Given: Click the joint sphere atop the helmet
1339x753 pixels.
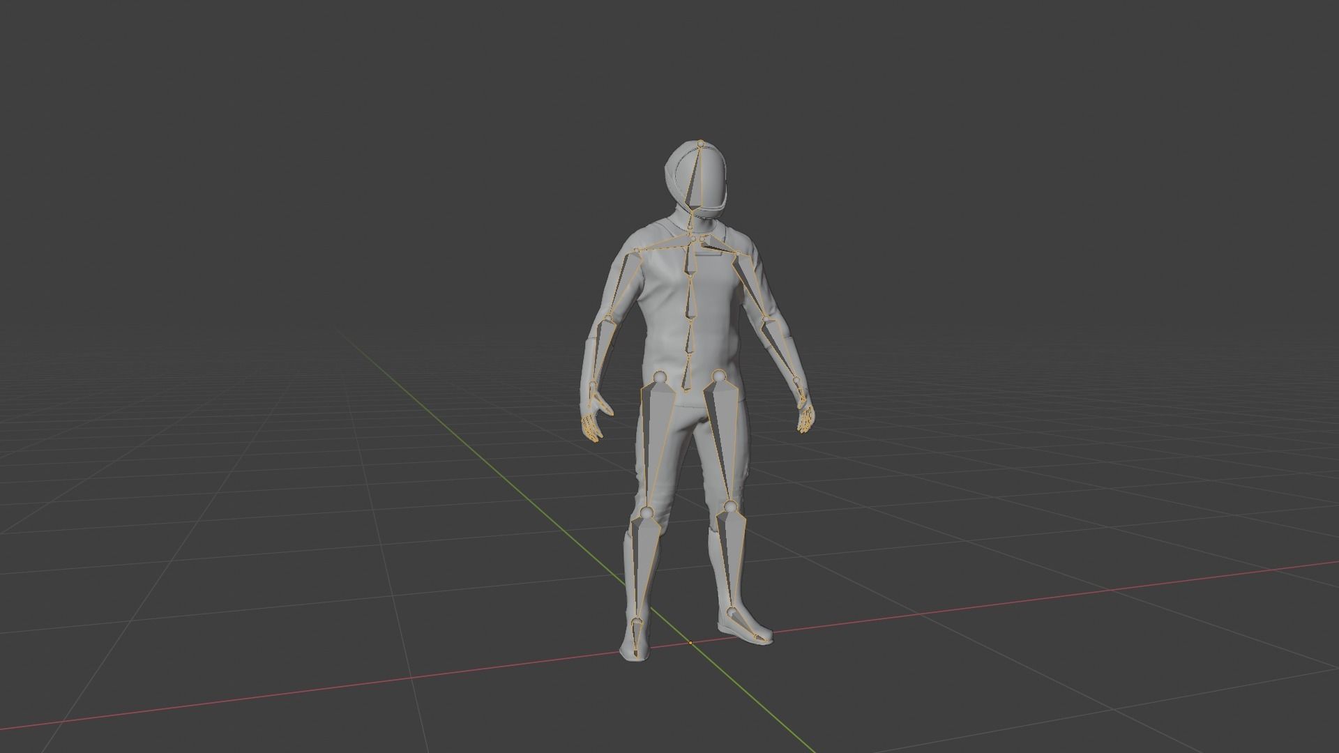Looking at the screenshot, I should 701,144.
